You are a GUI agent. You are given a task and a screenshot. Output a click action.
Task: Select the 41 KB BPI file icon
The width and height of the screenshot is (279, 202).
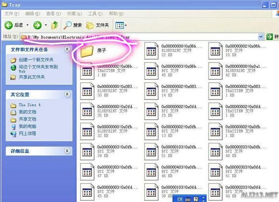(x=216, y=172)
